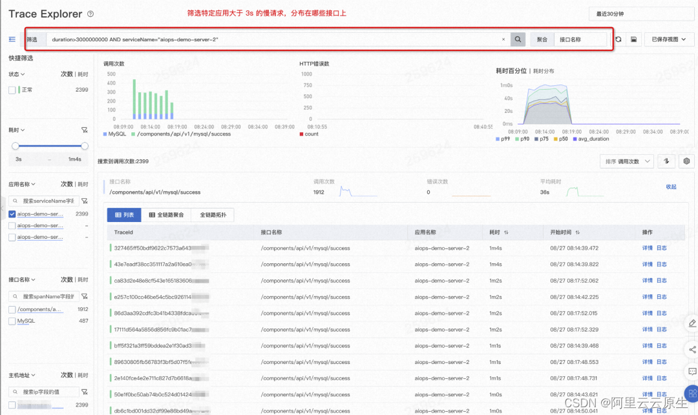The height and width of the screenshot is (415, 698).
Task: Toggle the avg_duration legend entry
Action: pos(591,139)
